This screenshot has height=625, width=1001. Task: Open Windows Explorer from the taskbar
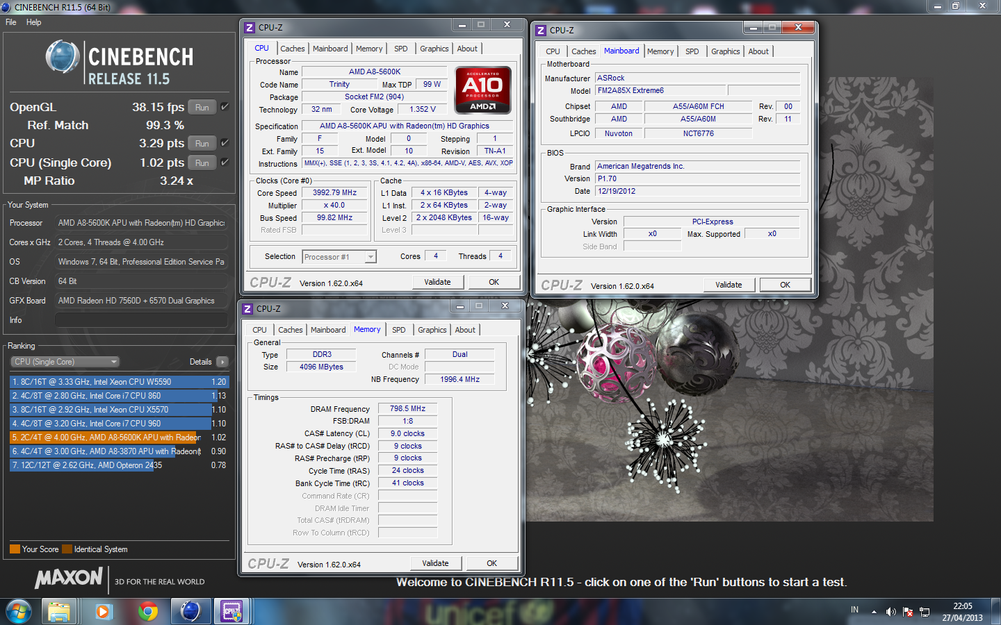59,612
